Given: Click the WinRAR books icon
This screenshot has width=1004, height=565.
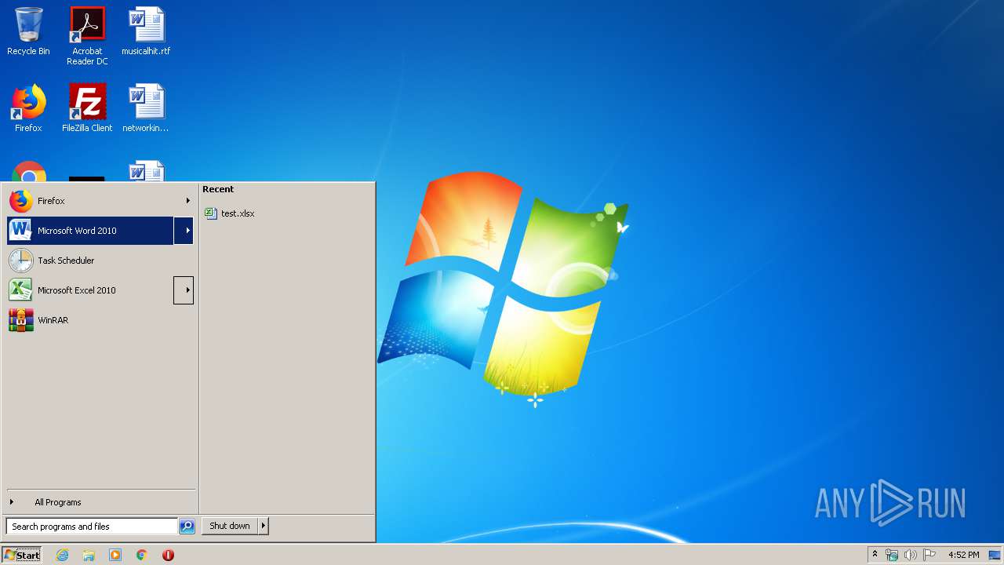Looking at the screenshot, I should 20,320.
